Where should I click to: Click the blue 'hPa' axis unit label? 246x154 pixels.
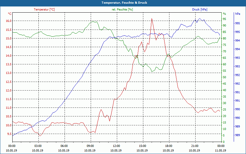pyautogui.click(x=237, y=14)
